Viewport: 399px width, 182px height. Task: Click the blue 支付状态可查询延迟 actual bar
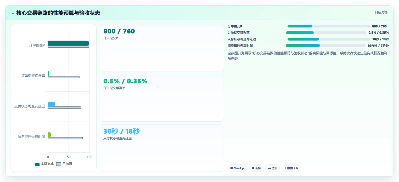pos(52,104)
